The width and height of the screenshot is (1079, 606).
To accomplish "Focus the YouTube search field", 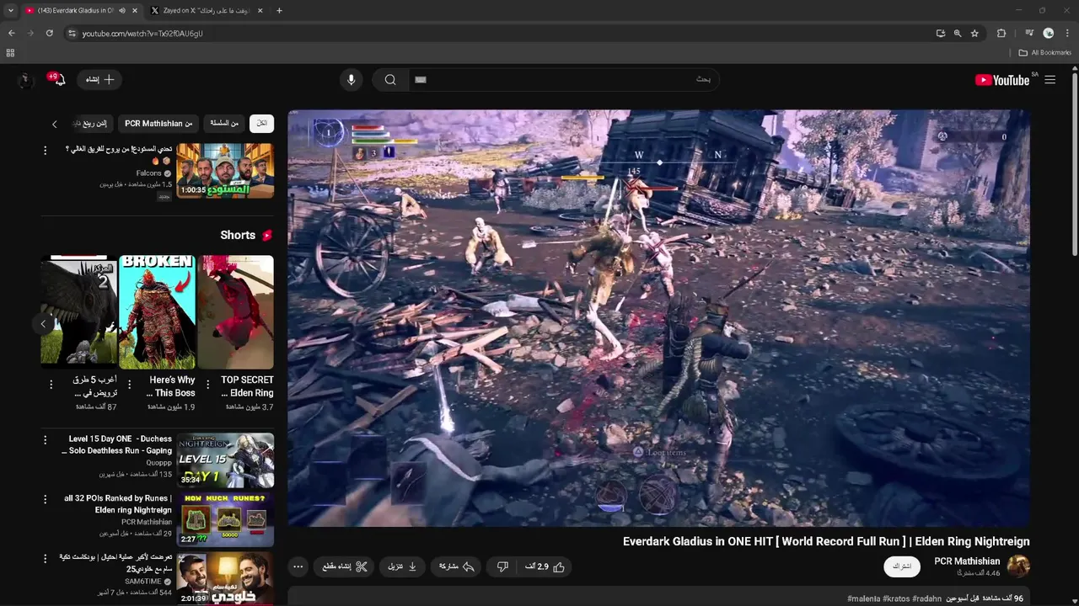I will 563,80.
